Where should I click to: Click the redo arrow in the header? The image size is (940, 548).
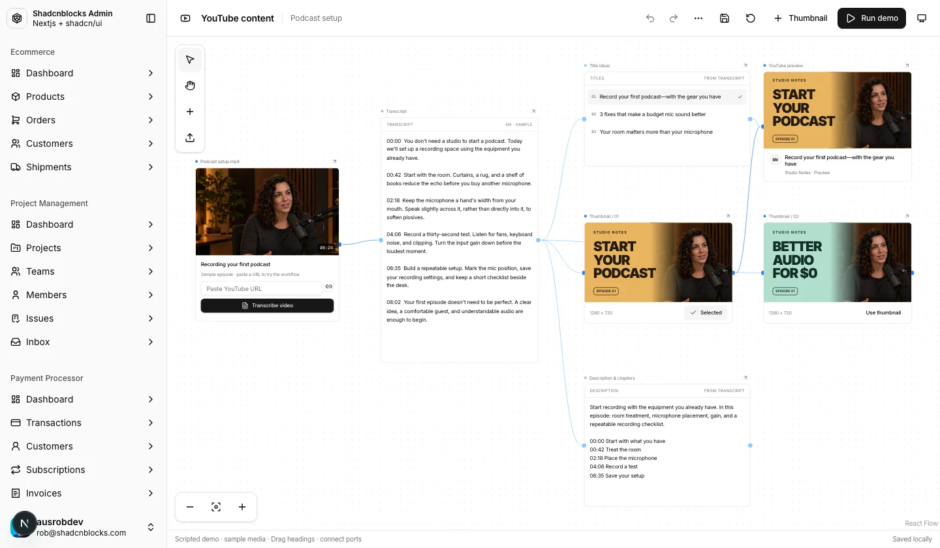tap(674, 18)
